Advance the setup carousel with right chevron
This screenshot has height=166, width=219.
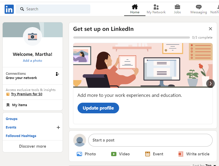point(210,84)
